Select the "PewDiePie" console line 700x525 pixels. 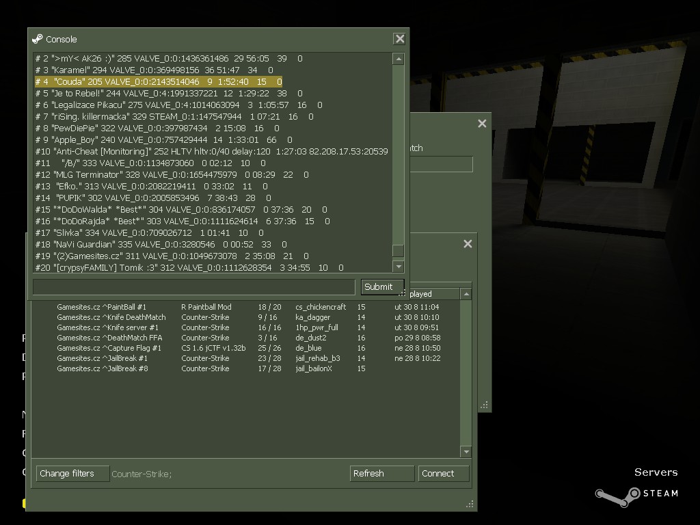157,128
